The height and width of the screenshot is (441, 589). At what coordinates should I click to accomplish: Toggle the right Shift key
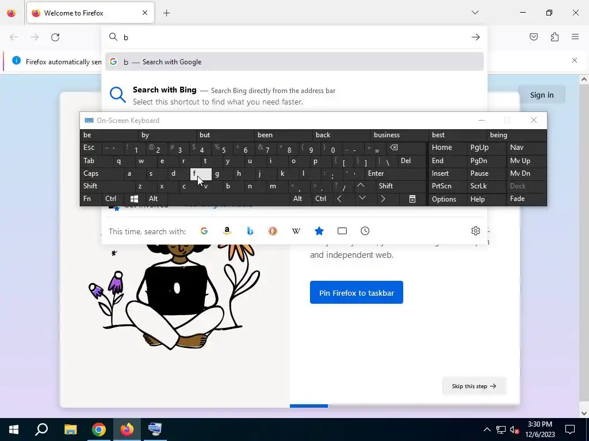point(401,186)
